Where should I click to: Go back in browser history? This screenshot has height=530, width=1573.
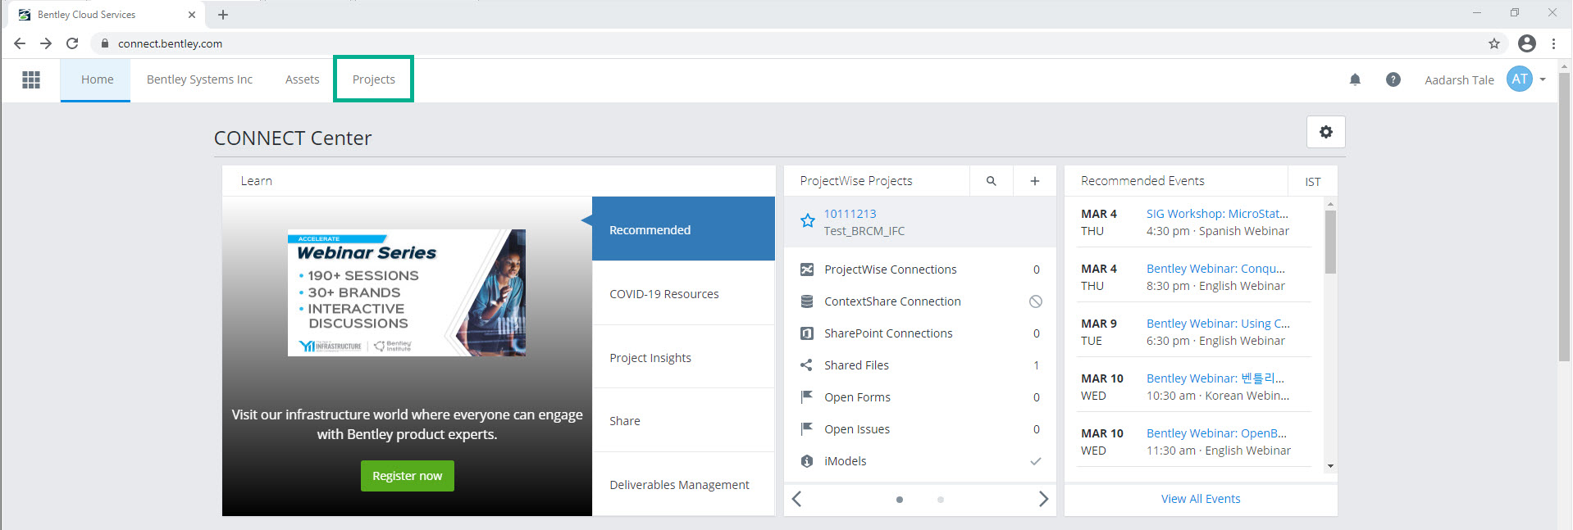coord(20,43)
